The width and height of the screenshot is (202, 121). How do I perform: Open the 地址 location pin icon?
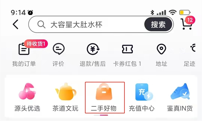click(x=161, y=49)
